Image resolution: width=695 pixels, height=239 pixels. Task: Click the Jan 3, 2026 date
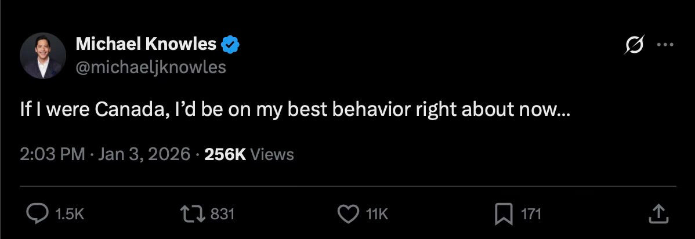[144, 154]
